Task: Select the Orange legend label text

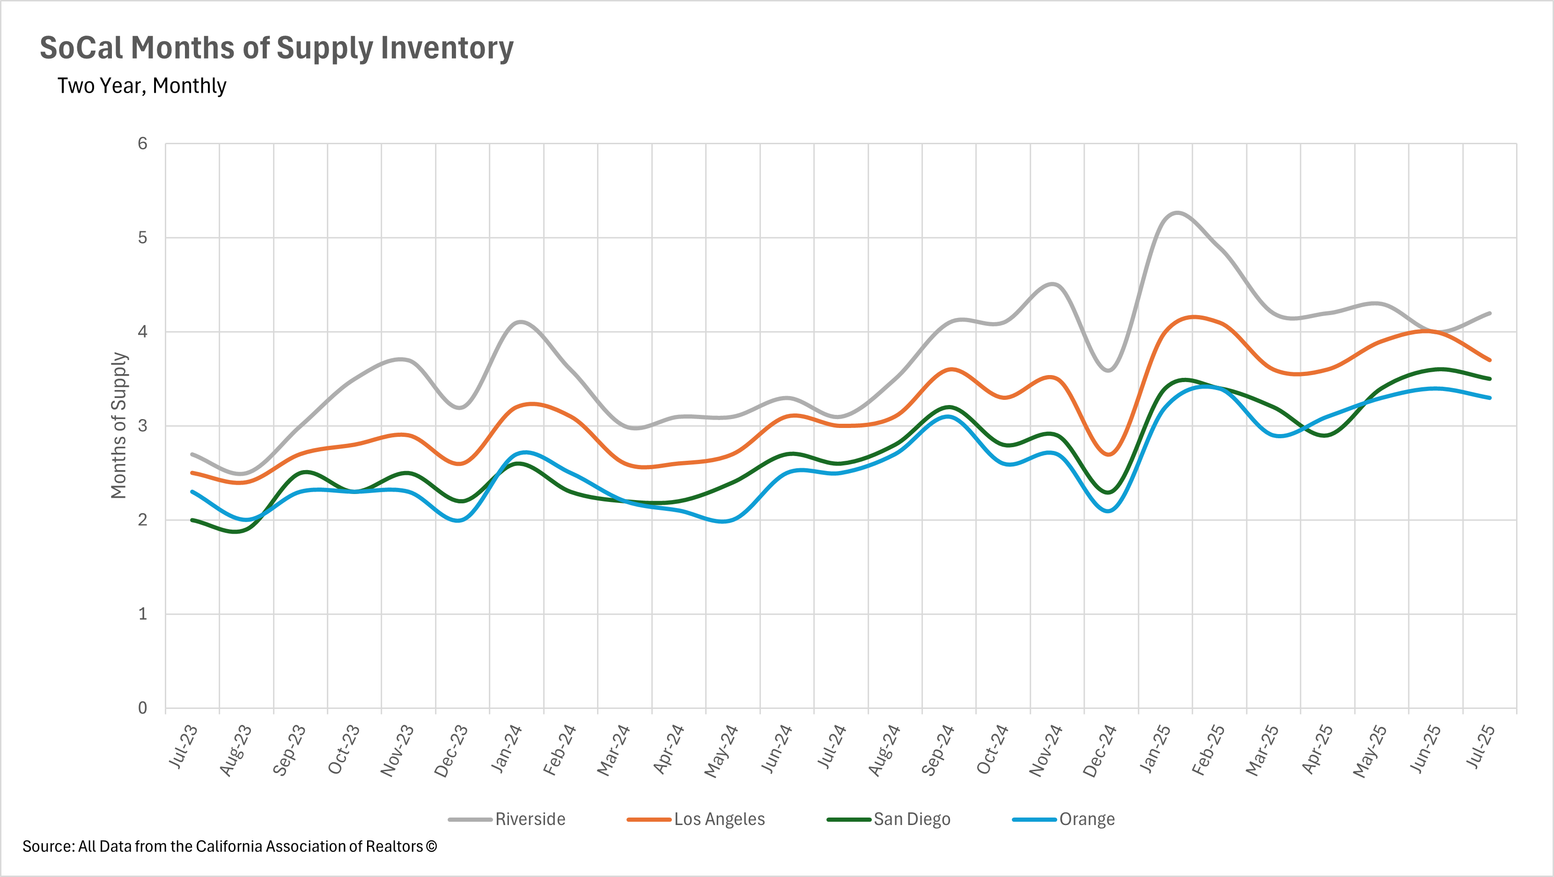Action: coord(1086,819)
